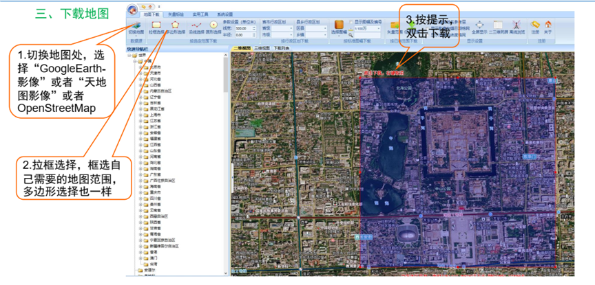
Task: Adjust the 线宽 spinner arrows
Action: point(254,28)
